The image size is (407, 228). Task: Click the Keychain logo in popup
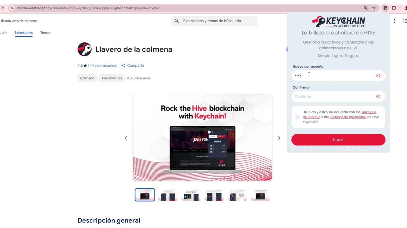point(338,22)
